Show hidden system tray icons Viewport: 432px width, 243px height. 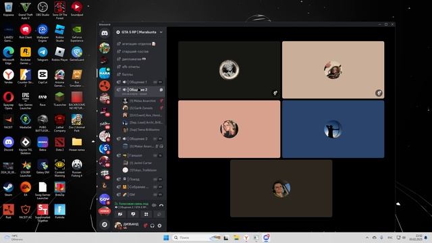point(367,238)
